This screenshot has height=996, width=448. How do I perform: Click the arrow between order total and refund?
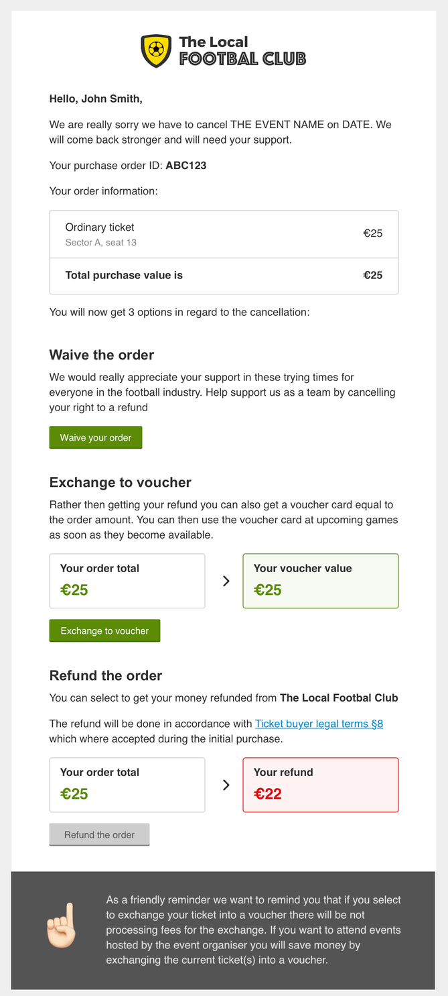point(226,785)
